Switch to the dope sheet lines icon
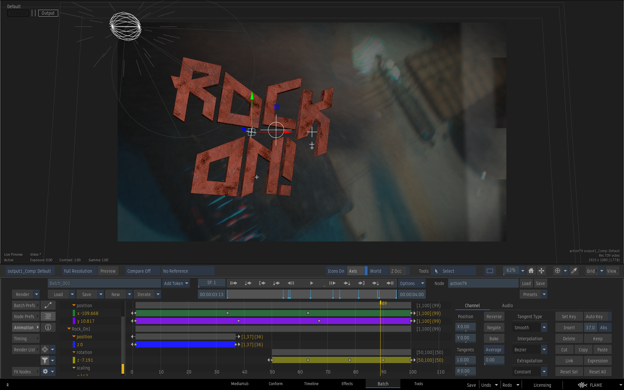This screenshot has width=624, height=390. pos(48,316)
